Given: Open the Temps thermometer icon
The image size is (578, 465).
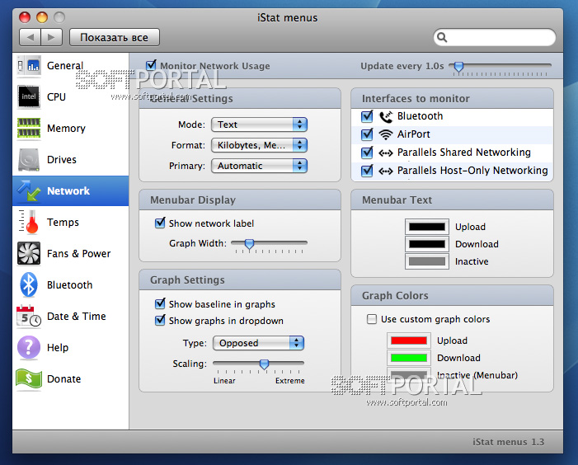Looking at the screenshot, I should (29, 222).
